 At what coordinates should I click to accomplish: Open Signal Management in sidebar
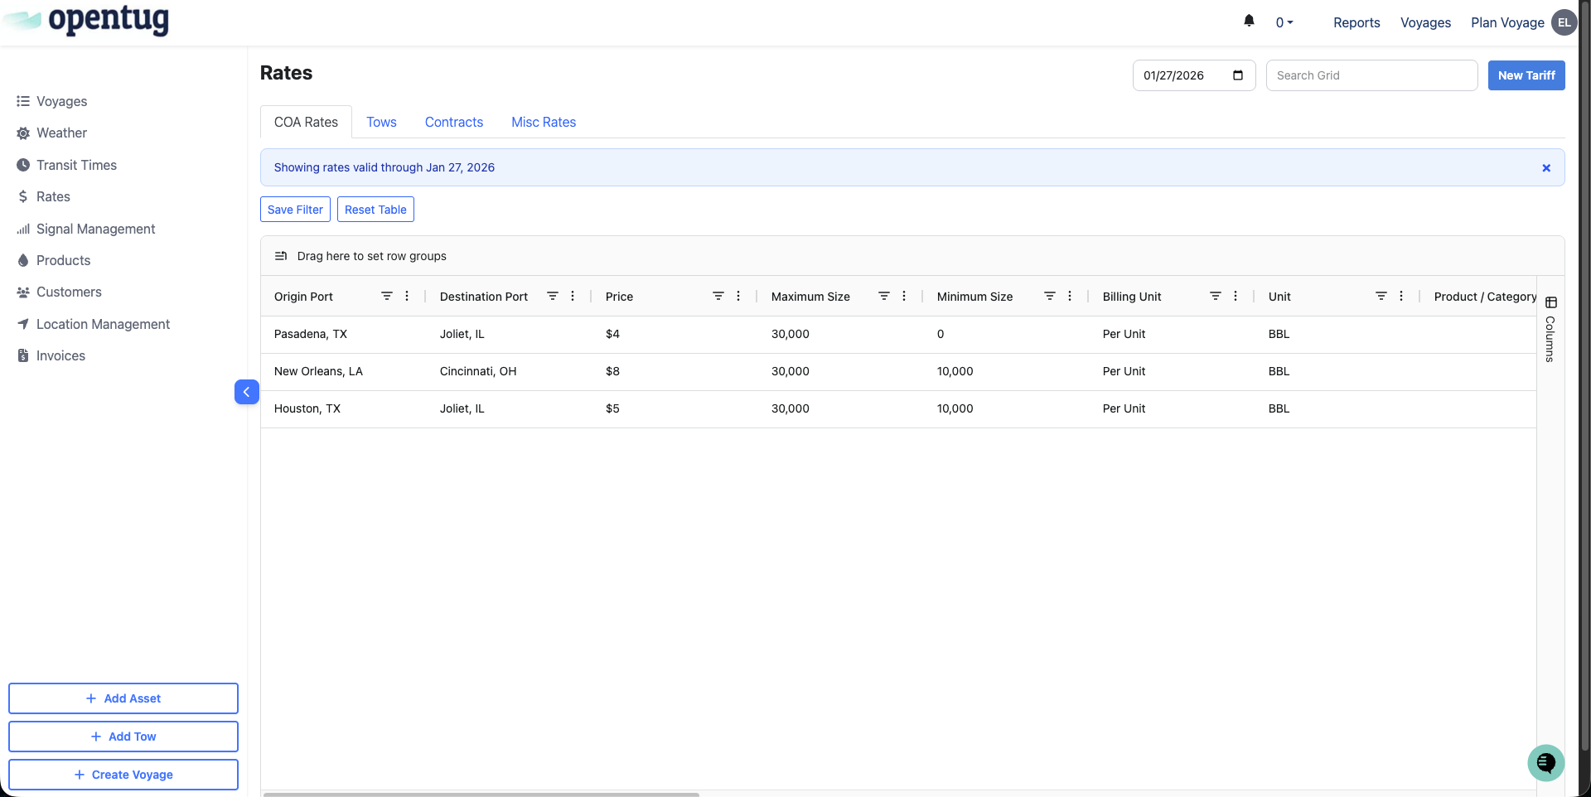[95, 229]
